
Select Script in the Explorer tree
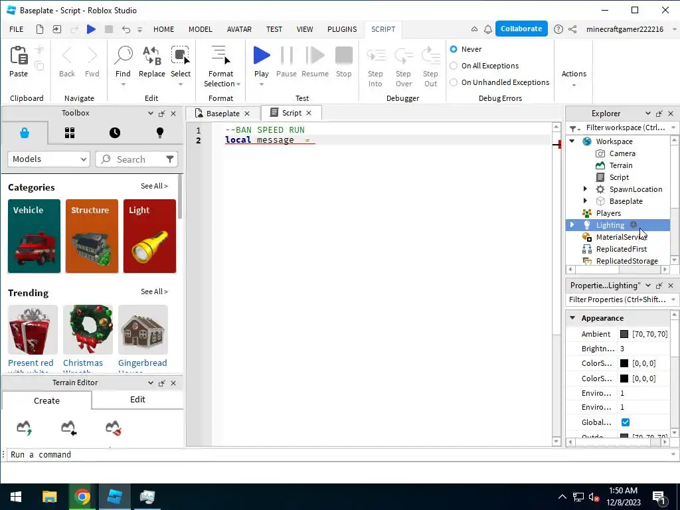point(618,177)
